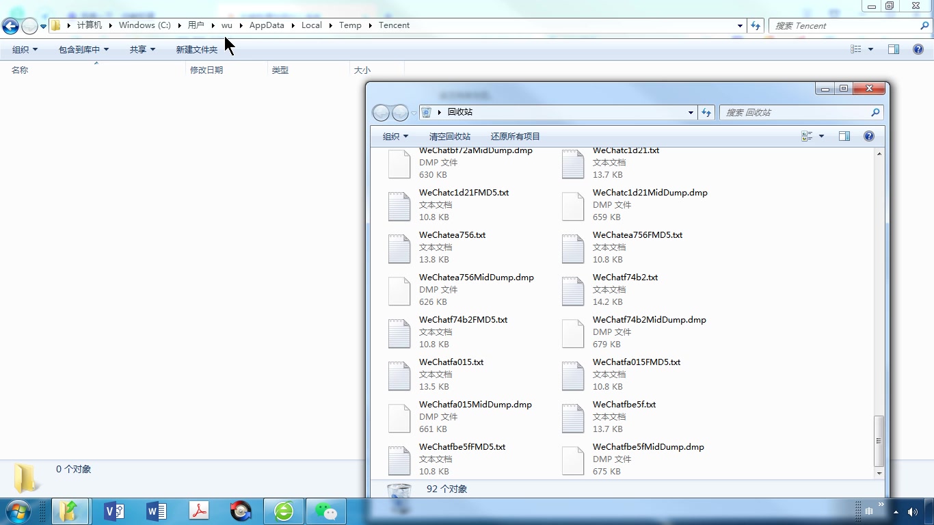Select WeChatf74b2MidDump.dmp file icon
Screen dimensions: 934x525
tap(573, 334)
